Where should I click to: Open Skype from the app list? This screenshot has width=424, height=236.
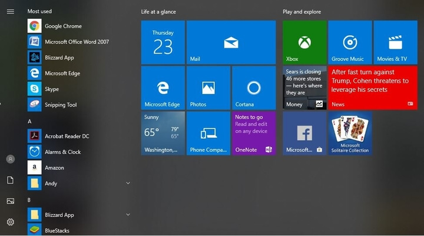point(78,89)
